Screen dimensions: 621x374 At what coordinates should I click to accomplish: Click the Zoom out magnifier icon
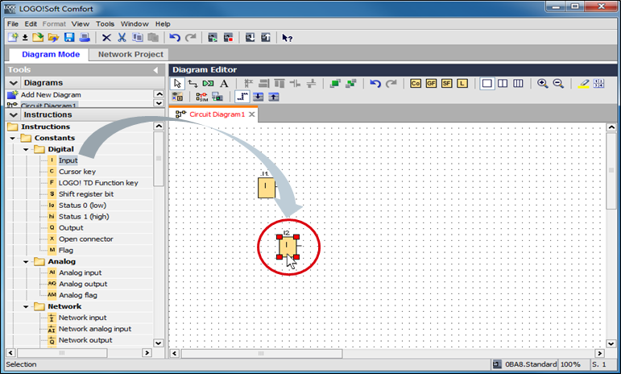pyautogui.click(x=558, y=83)
